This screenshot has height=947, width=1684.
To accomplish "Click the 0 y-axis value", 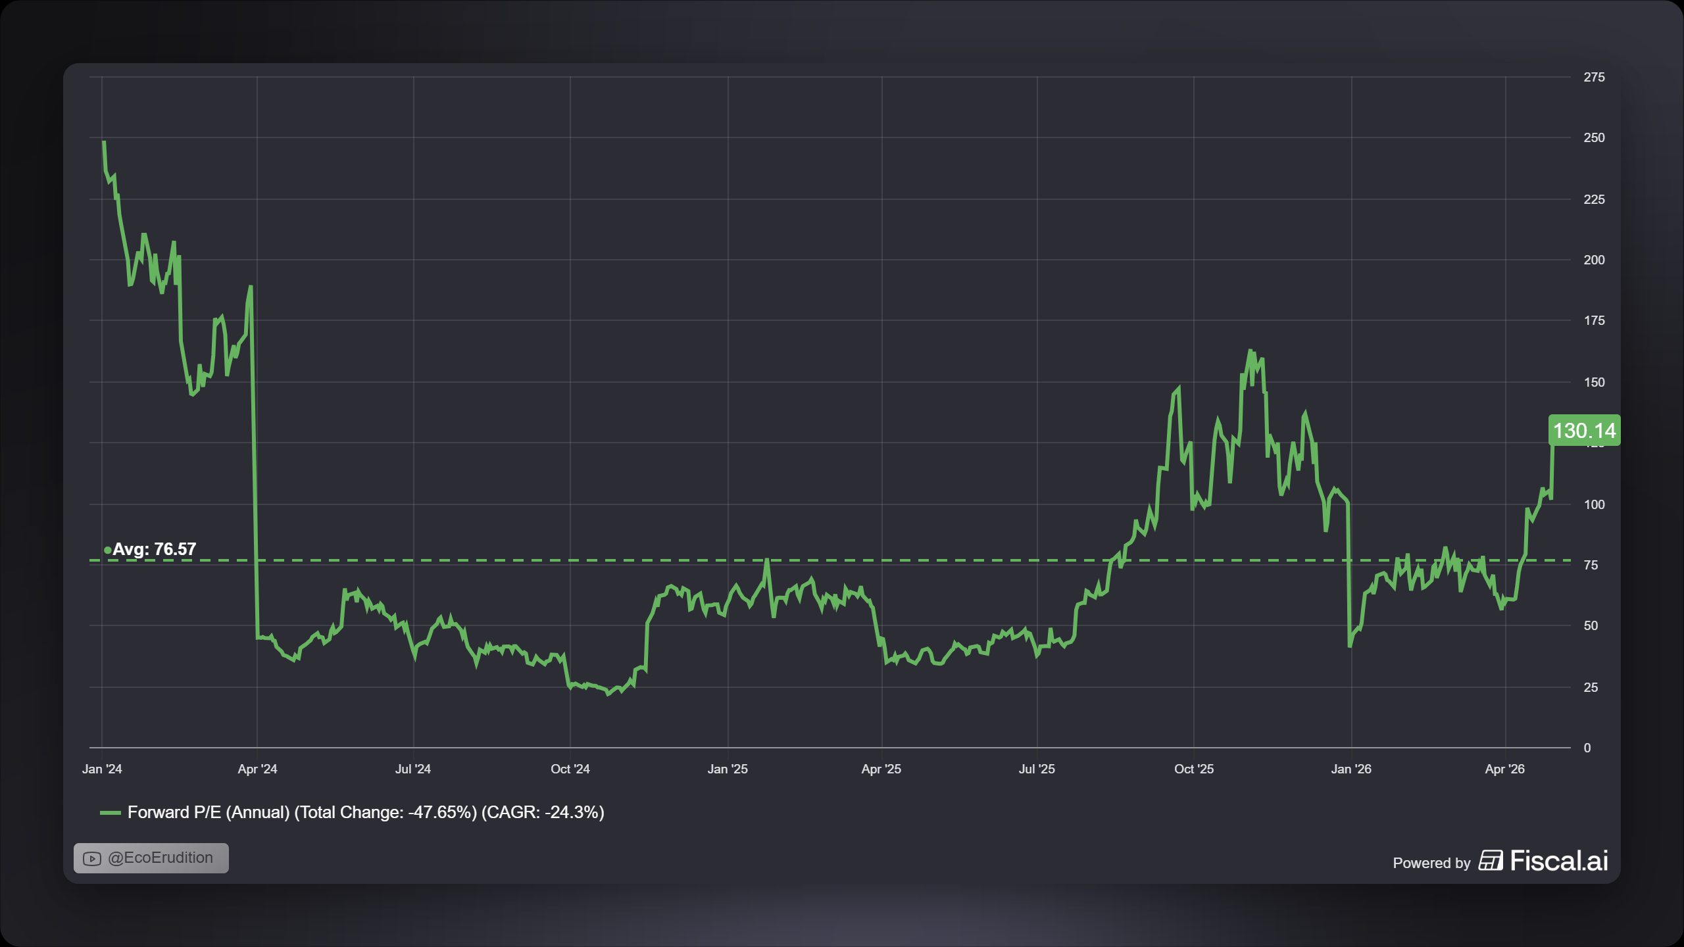I will coord(1587,748).
